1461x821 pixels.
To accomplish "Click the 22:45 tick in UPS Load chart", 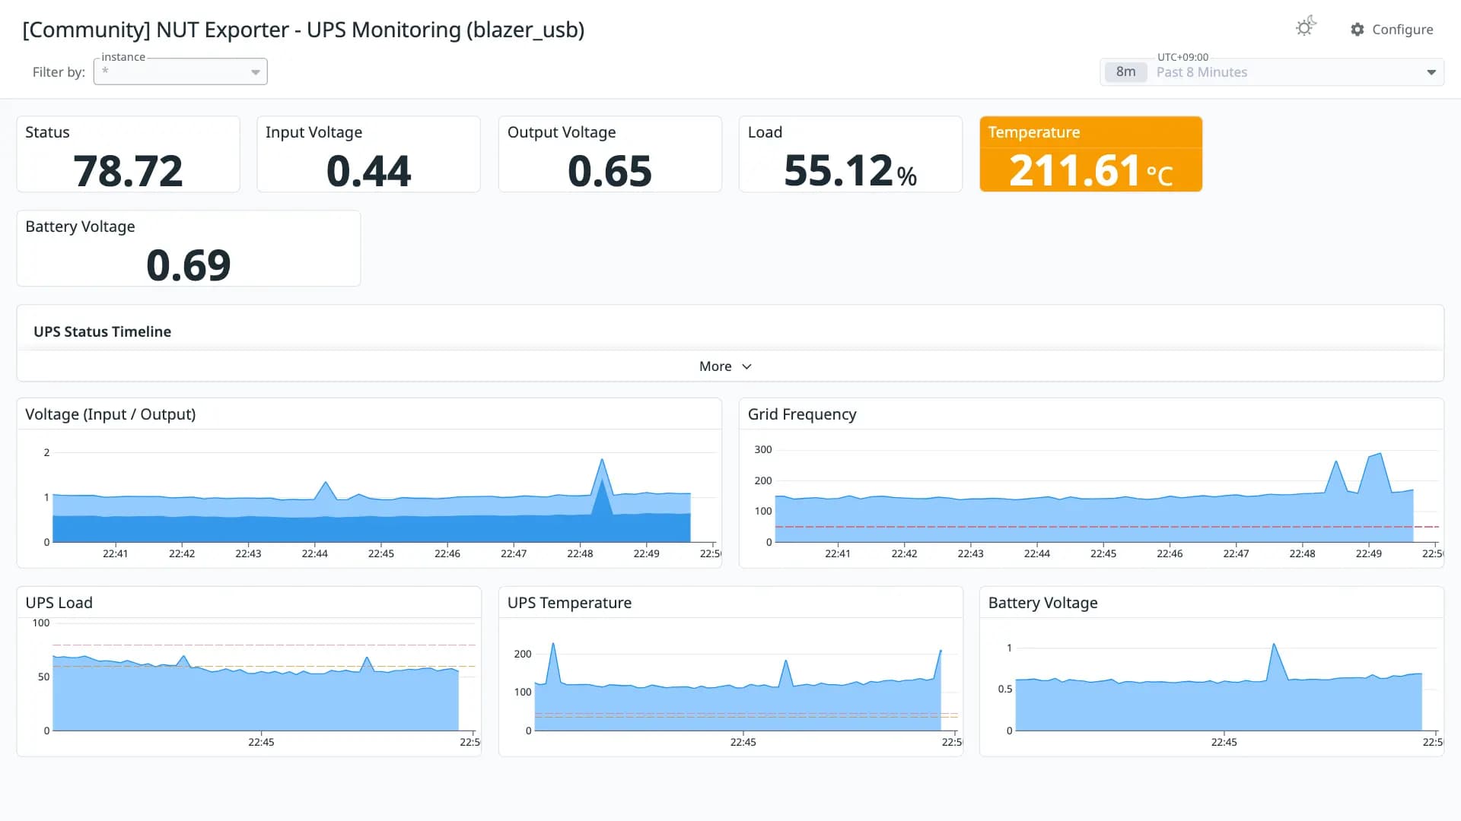I will (x=261, y=742).
